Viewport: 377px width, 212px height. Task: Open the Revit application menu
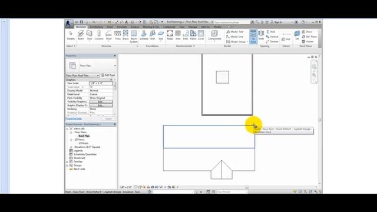(x=68, y=24)
